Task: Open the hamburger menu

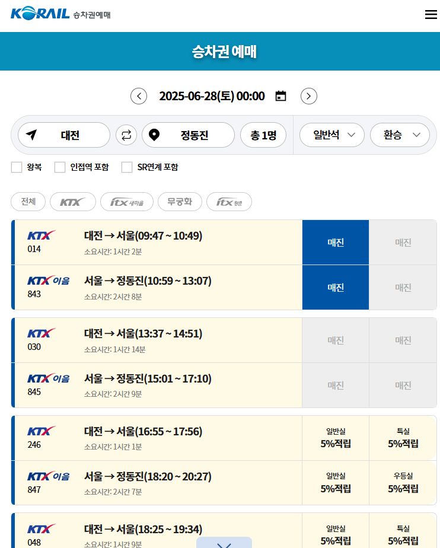Action: click(431, 14)
